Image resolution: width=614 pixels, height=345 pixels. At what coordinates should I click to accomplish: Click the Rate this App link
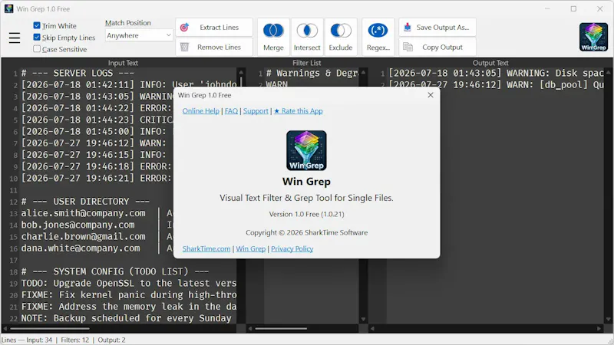(299, 111)
